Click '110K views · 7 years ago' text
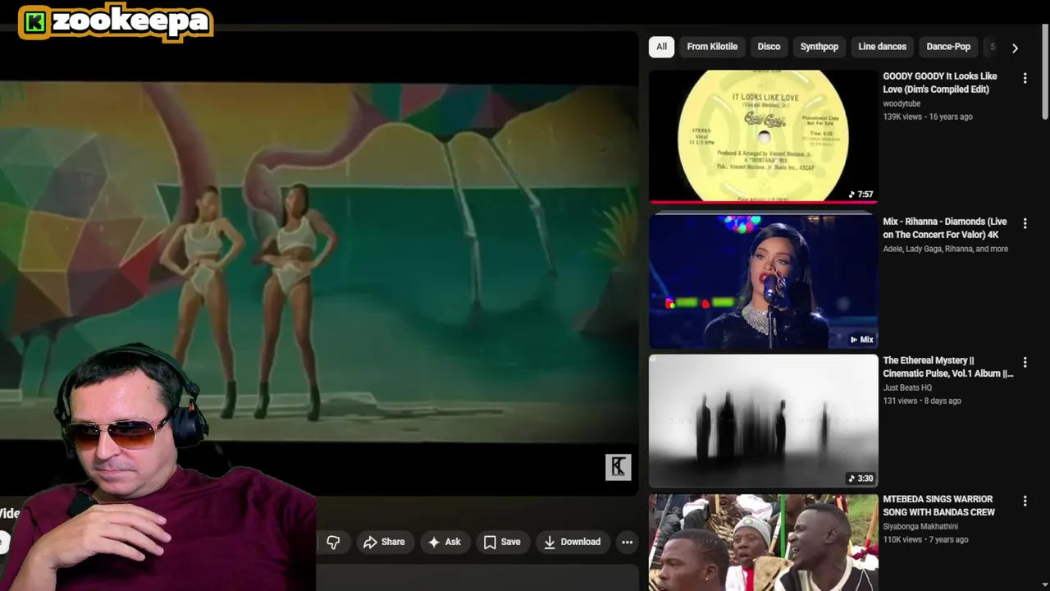Viewport: 1050px width, 591px height. coord(925,539)
